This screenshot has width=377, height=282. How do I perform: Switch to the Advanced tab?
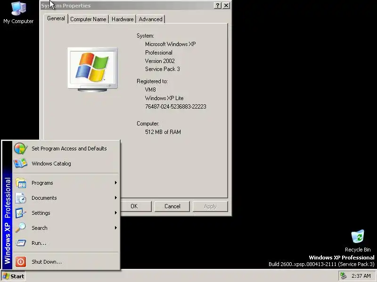150,19
